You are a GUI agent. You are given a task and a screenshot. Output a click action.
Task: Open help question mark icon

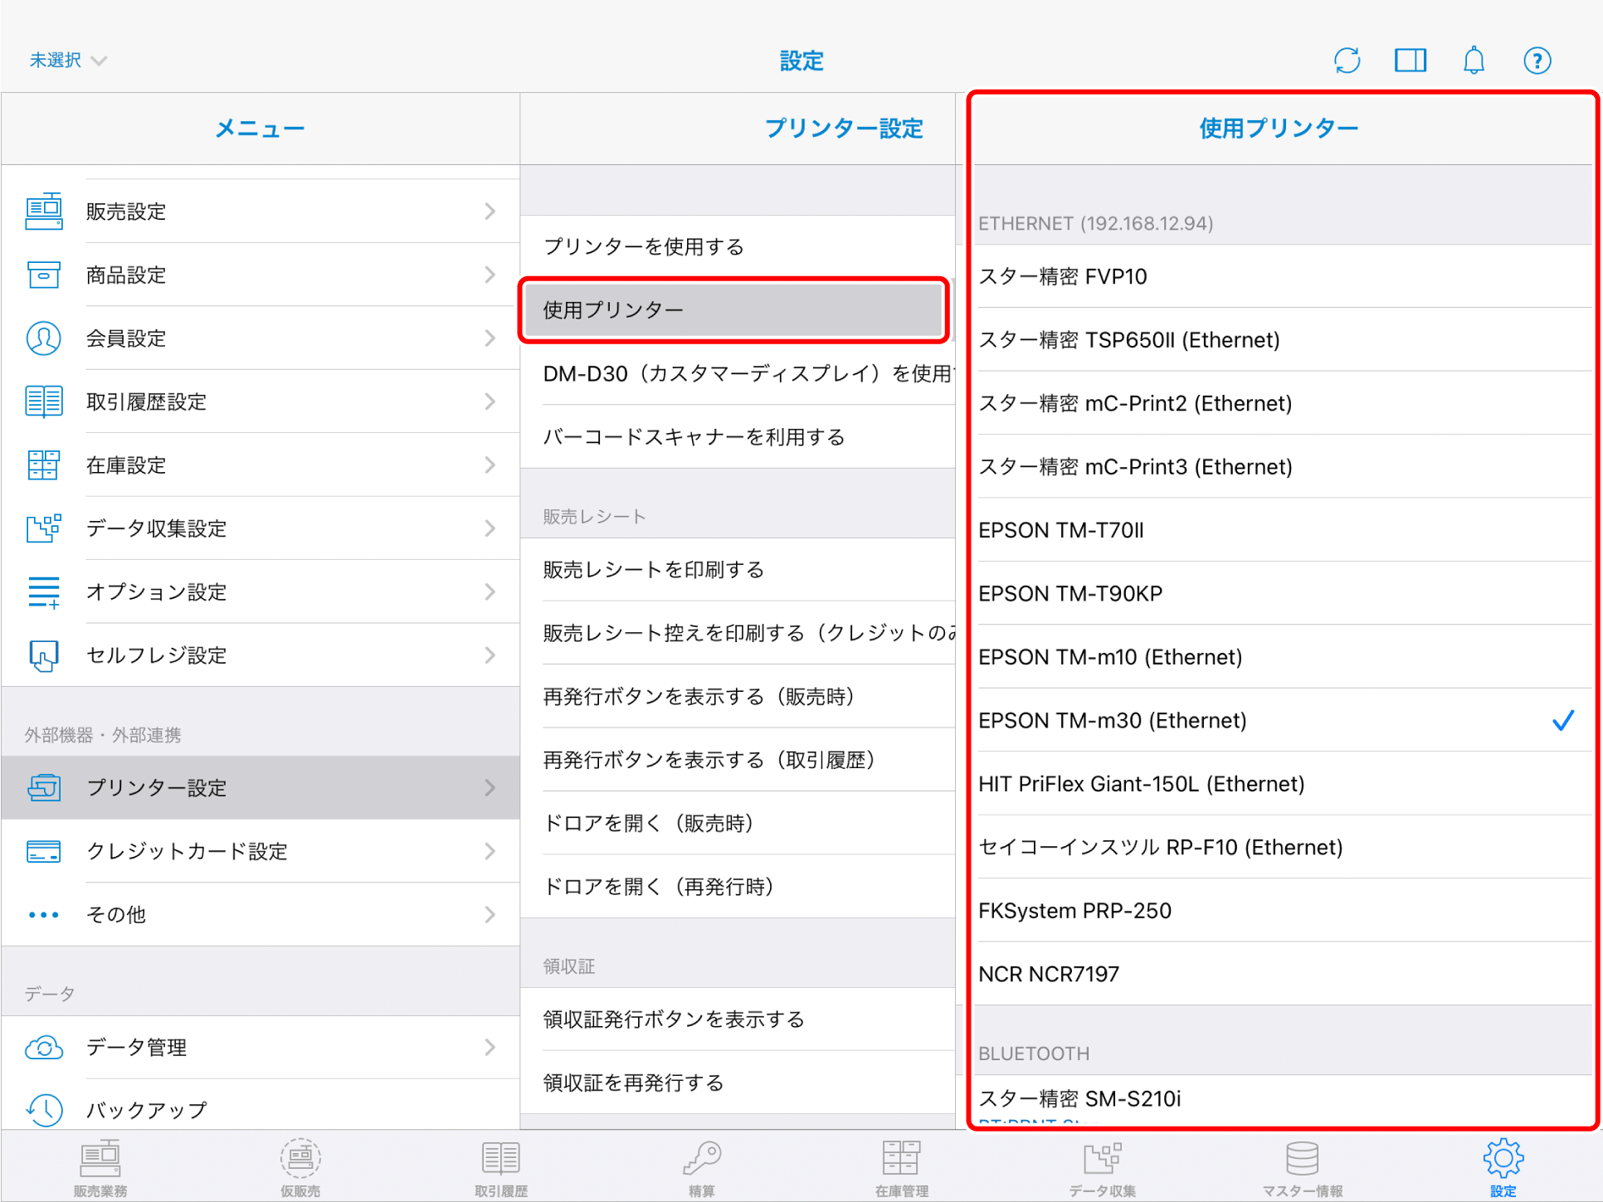click(1537, 61)
